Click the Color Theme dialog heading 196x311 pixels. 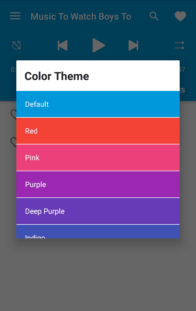pyautogui.click(x=57, y=76)
